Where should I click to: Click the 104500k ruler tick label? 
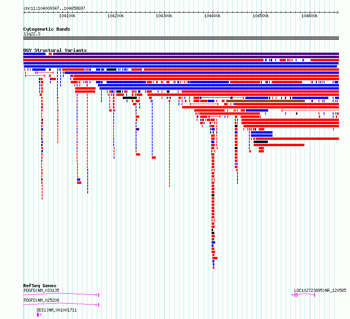tap(261, 16)
